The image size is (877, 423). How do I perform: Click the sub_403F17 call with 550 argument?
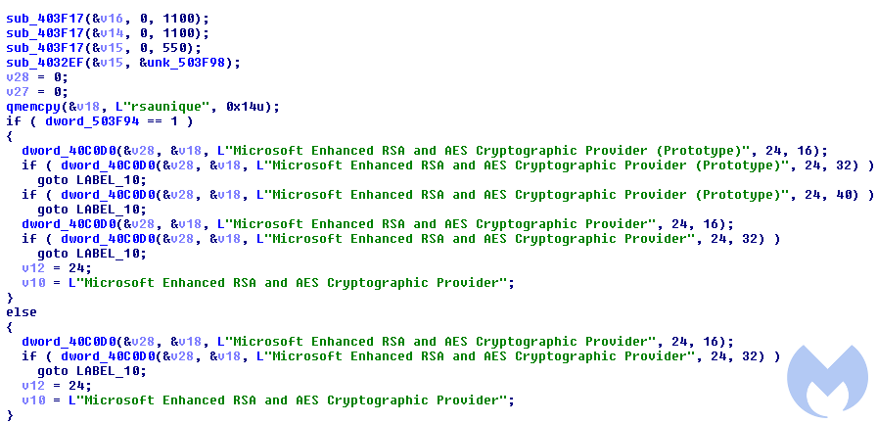(104, 48)
